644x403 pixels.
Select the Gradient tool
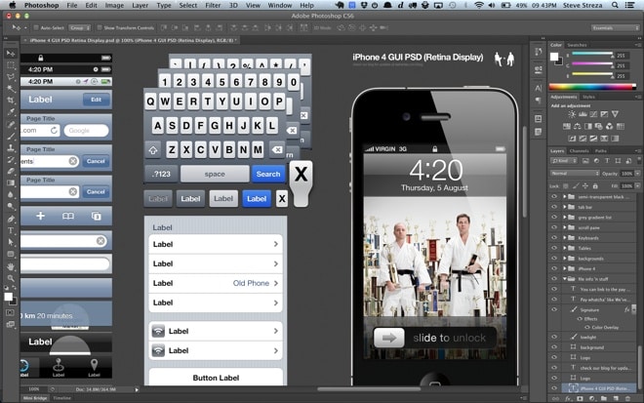pyautogui.click(x=11, y=183)
